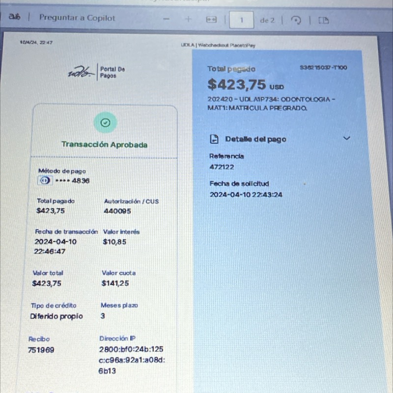This screenshot has height=393, width=393.
Task: Click the Transacción Aprobada text
Action: pos(104,144)
